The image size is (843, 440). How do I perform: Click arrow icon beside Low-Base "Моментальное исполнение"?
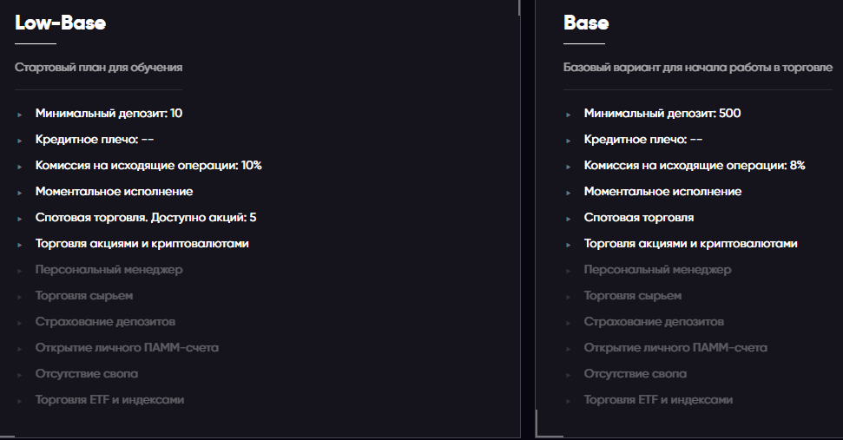19,192
